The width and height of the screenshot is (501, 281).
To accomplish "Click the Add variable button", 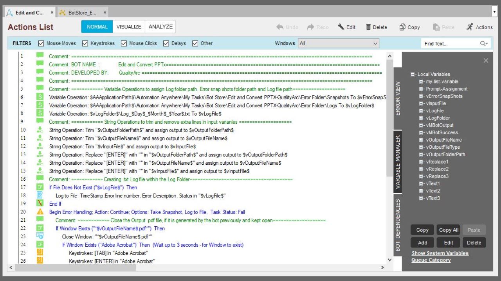I will click(422, 242).
